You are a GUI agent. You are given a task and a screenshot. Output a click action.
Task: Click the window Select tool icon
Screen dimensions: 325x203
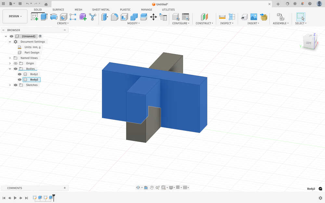[301, 17]
